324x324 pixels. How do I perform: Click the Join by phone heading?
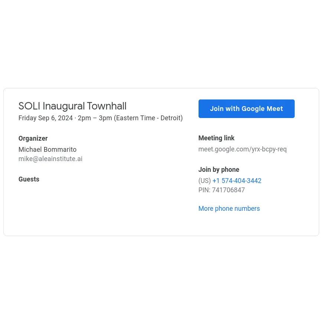tap(219, 170)
